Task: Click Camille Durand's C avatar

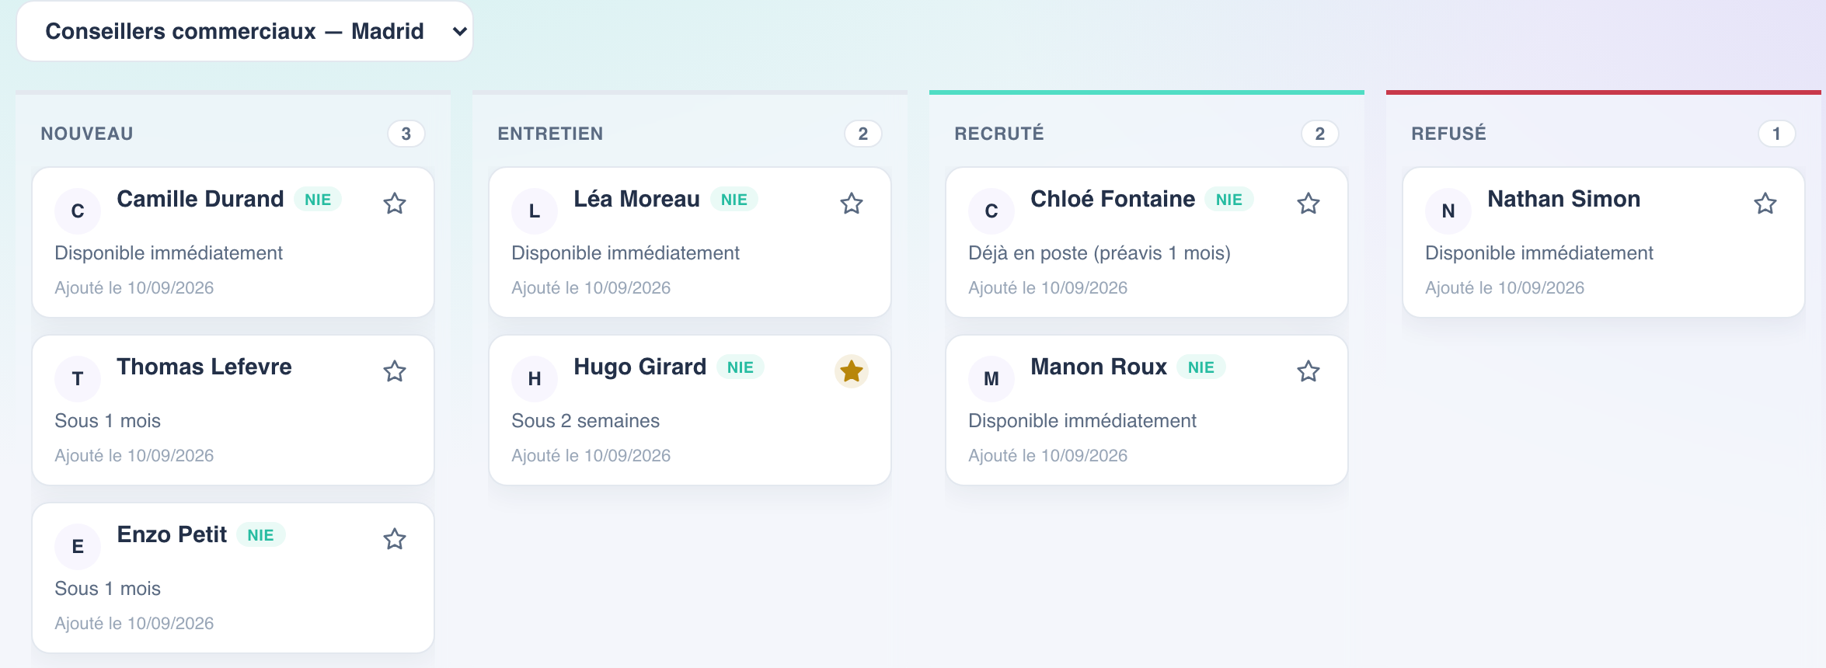Action: [78, 211]
